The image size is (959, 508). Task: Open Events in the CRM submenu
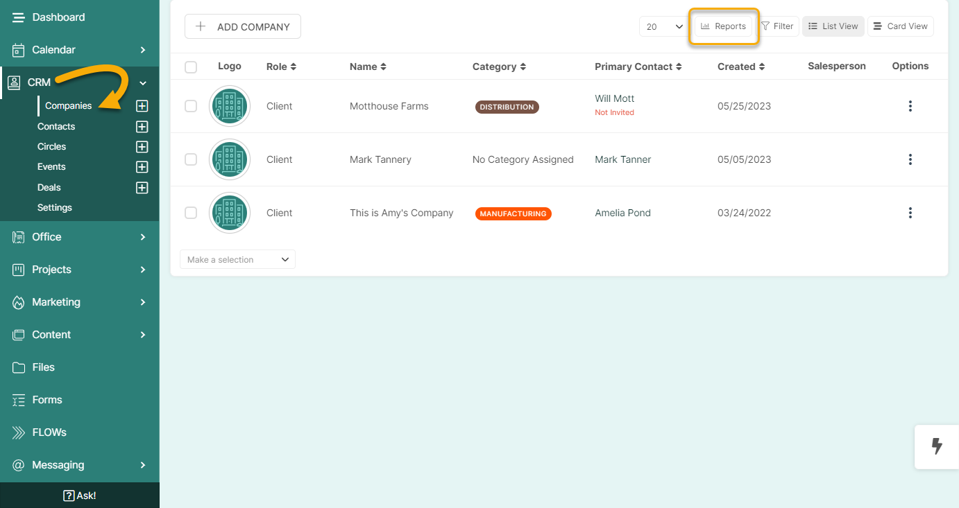(x=51, y=167)
